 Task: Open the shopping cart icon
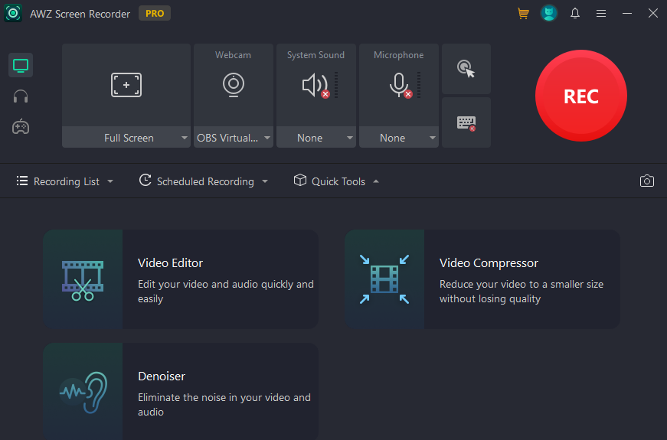pos(523,14)
